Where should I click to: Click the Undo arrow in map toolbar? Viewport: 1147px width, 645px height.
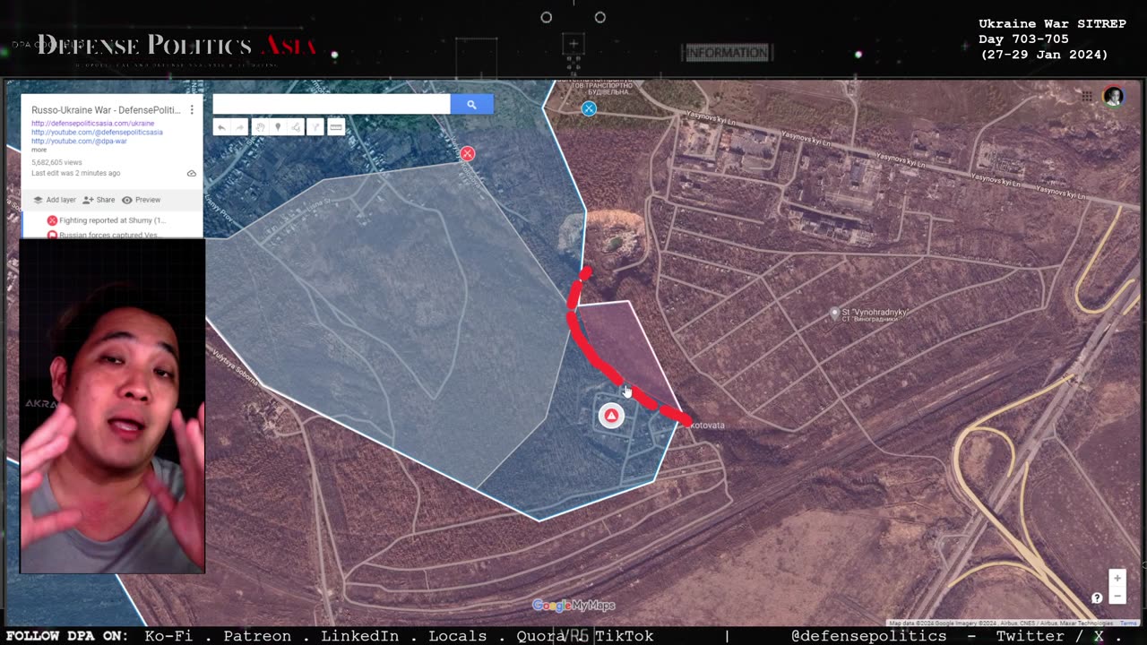221,127
